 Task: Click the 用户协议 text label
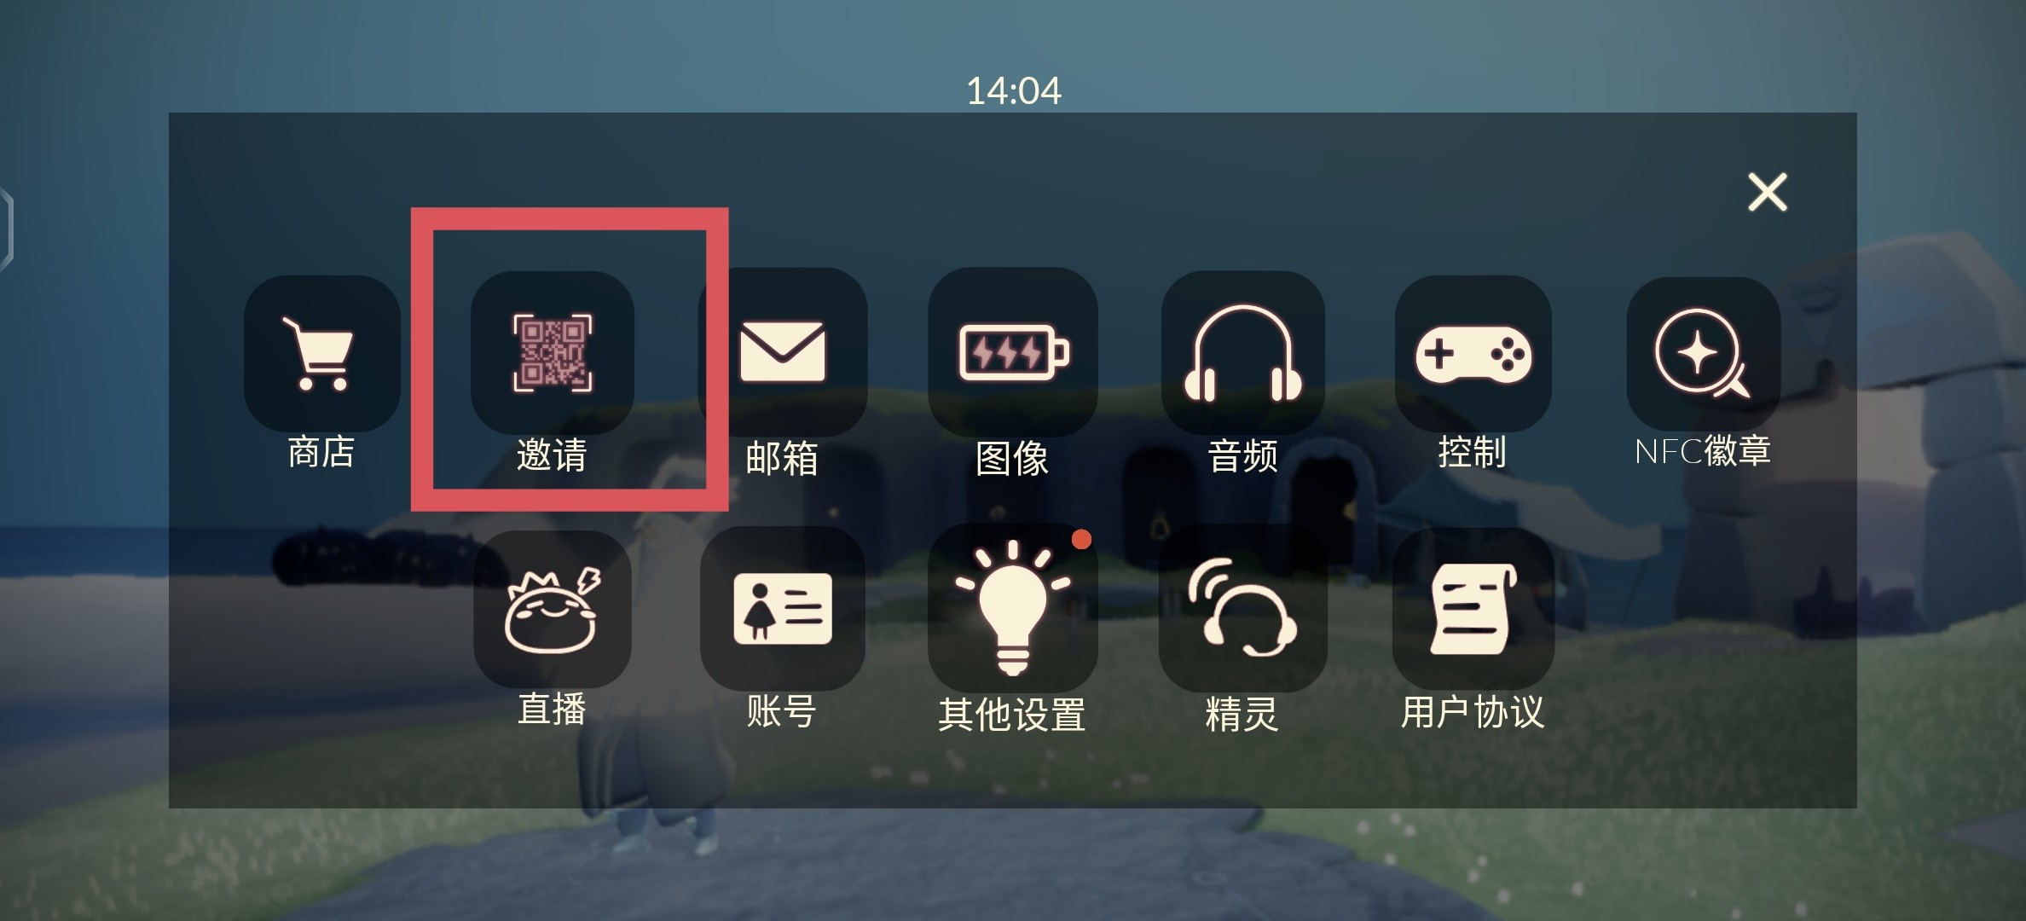(1473, 712)
